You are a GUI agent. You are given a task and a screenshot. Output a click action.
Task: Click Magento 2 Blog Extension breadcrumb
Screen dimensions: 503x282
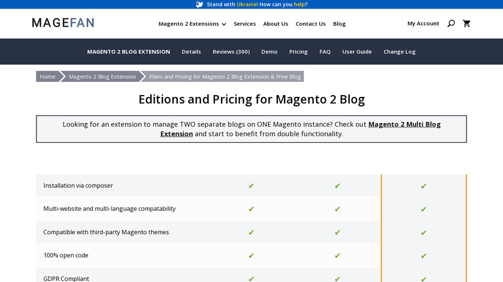tap(102, 76)
